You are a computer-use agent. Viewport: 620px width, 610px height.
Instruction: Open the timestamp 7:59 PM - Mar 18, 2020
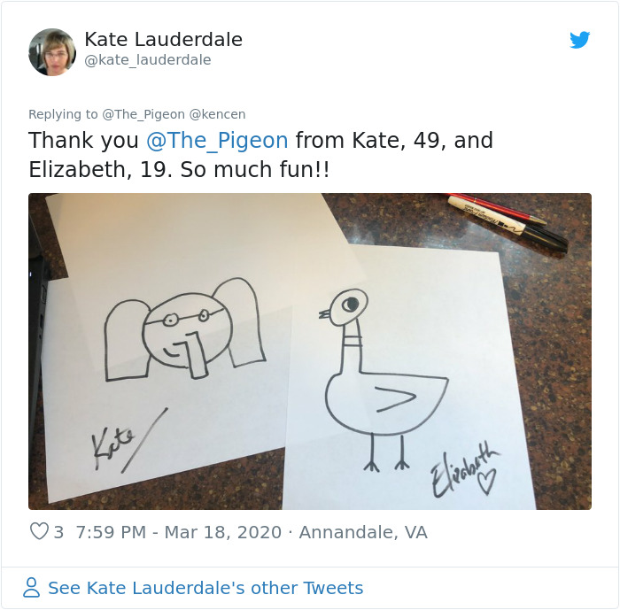coord(178,532)
